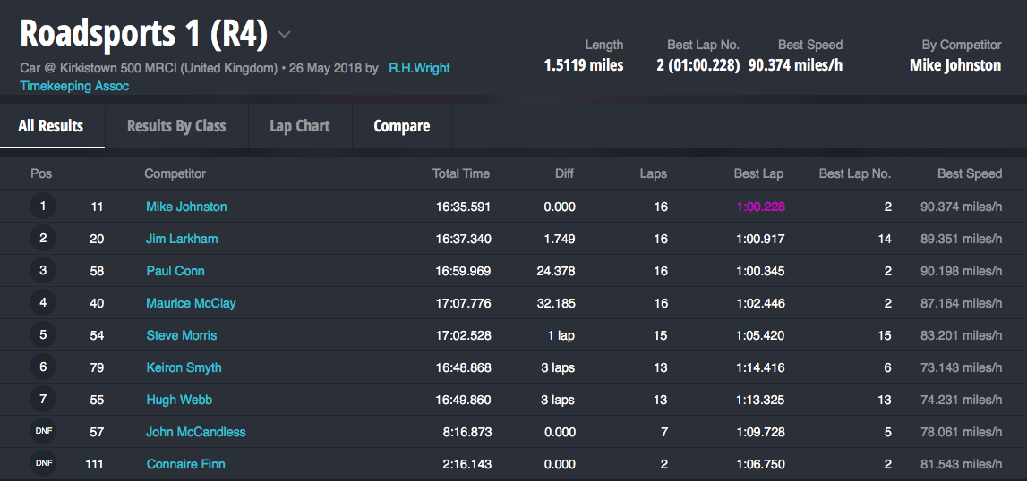Viewport: 1027px width, 481px height.
Task: Click Jim Larkham competitor name
Action: pos(182,239)
